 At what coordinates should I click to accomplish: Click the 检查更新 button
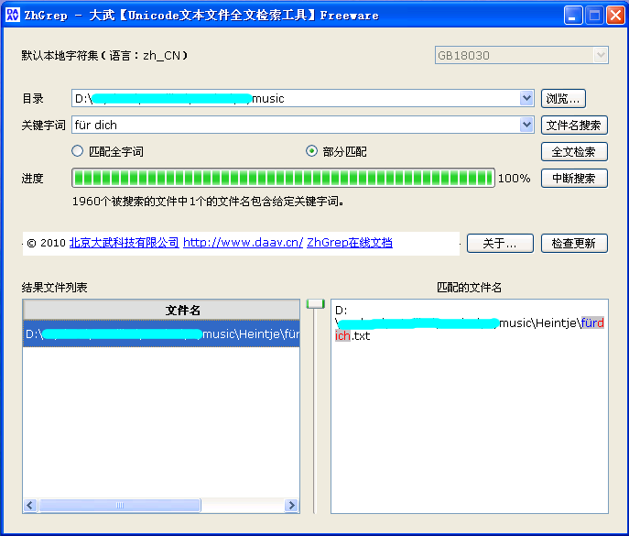[x=574, y=244]
